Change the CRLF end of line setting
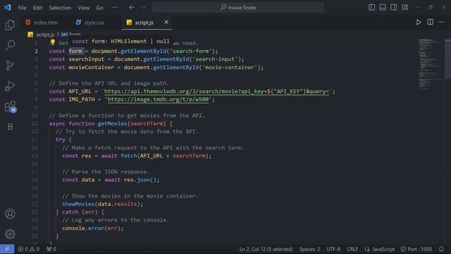451x254 pixels. [352, 249]
